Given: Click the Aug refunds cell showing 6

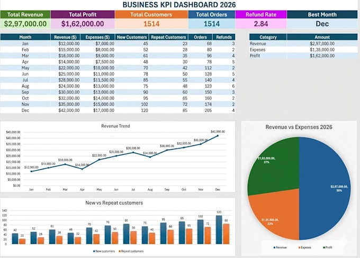Looking at the screenshot, I should point(224,86).
